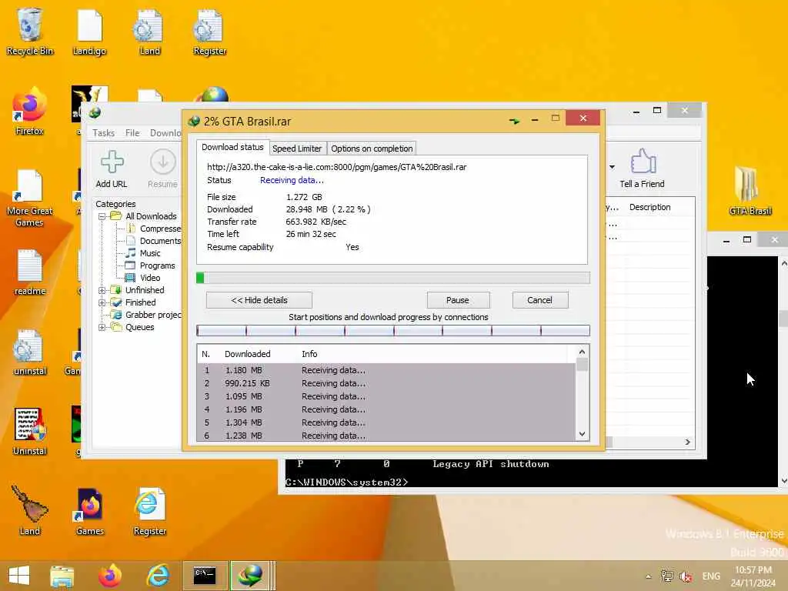The height and width of the screenshot is (591, 788).
Task: Open the taskbar clock showing 10:57 PM
Action: pos(753,576)
